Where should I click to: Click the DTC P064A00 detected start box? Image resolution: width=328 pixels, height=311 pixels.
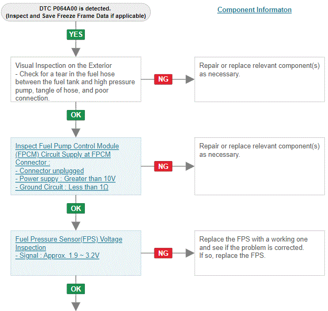pyautogui.click(x=76, y=12)
